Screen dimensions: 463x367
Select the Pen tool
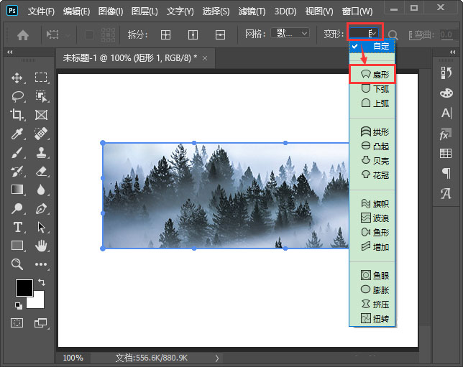[41, 208]
